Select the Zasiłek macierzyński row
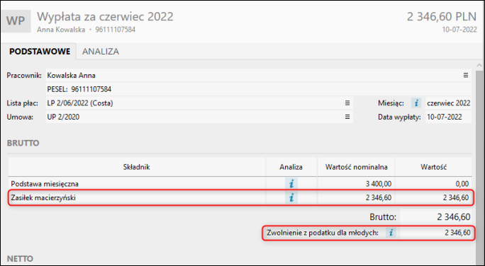This screenshot has width=485, height=266. click(x=240, y=197)
